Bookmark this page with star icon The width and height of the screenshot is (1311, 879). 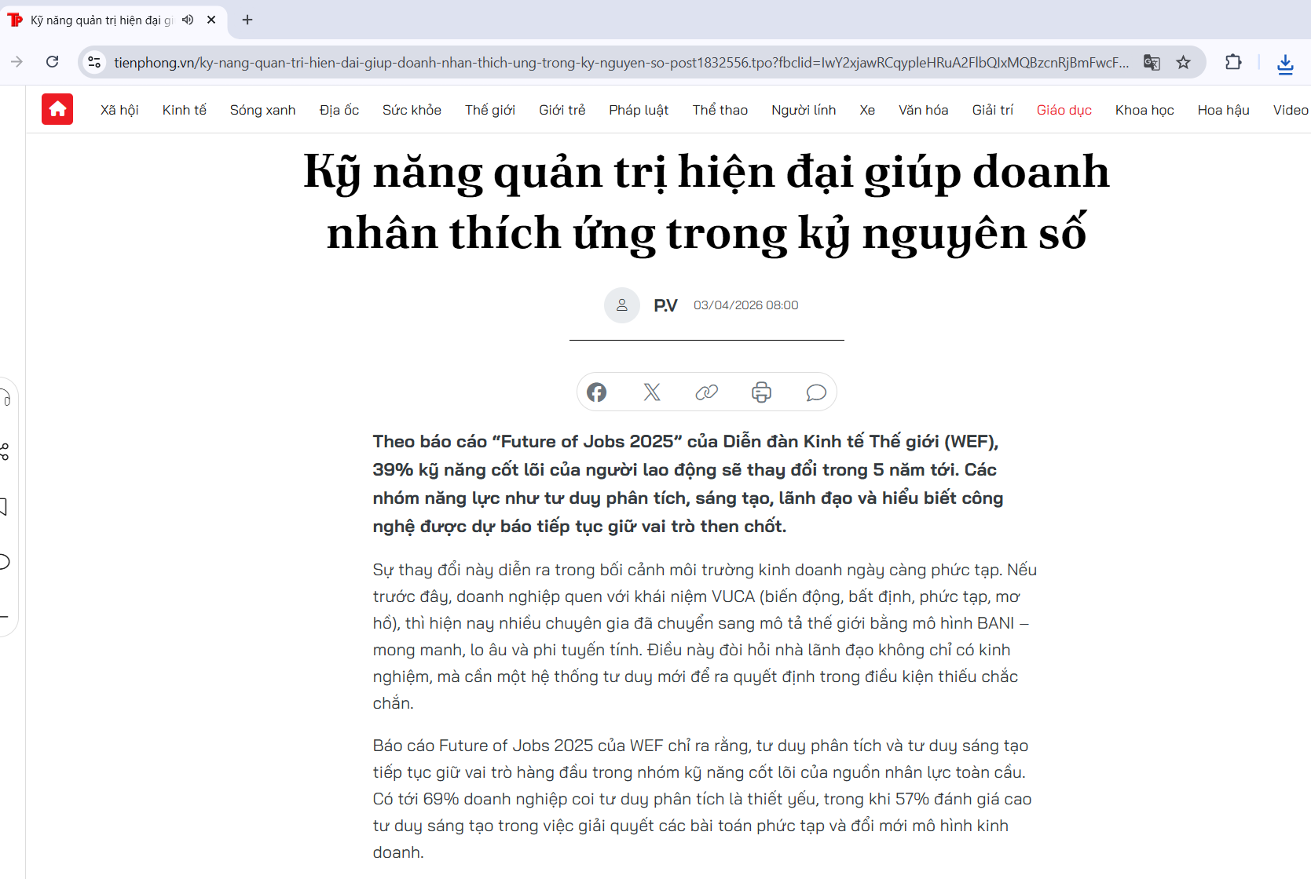click(x=1183, y=63)
